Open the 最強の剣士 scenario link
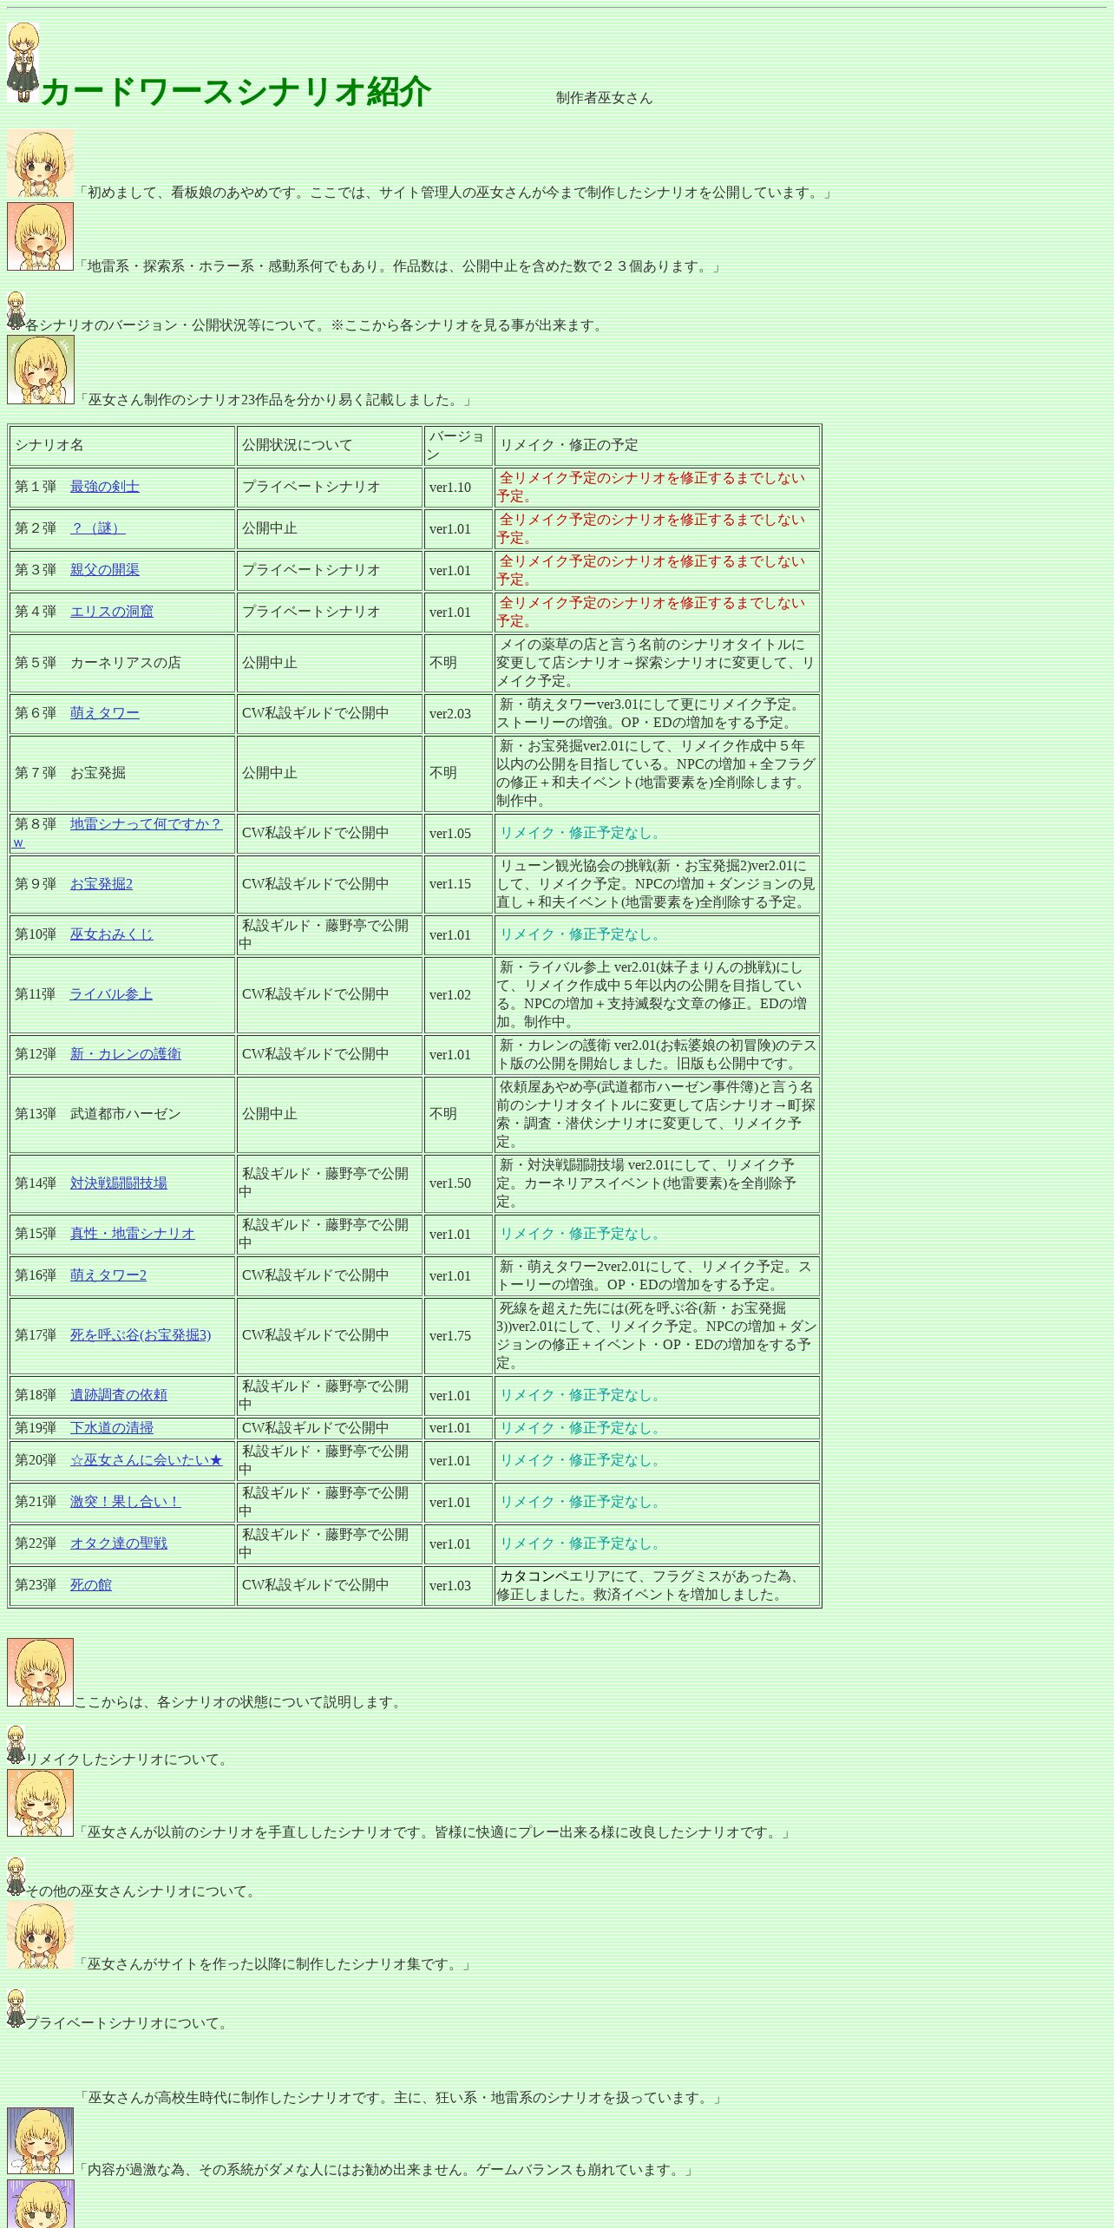The height and width of the screenshot is (2228, 1114). point(104,487)
